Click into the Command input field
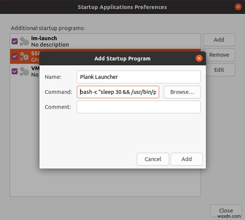This screenshot has height=220, width=245. [x=118, y=92]
